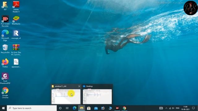198x111 pixels.
Task: Show hidden system tray icons
Action: 166,108
